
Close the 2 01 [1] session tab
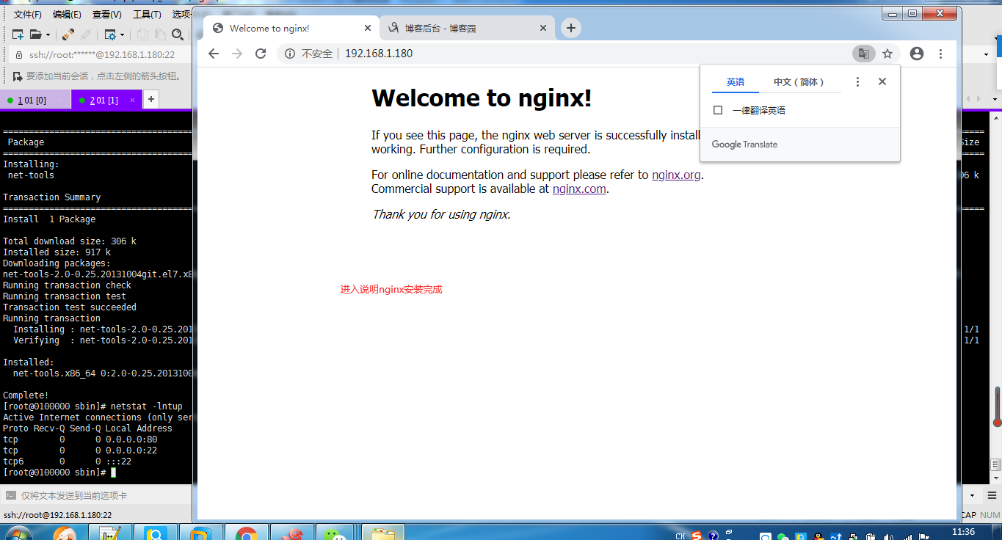[133, 100]
